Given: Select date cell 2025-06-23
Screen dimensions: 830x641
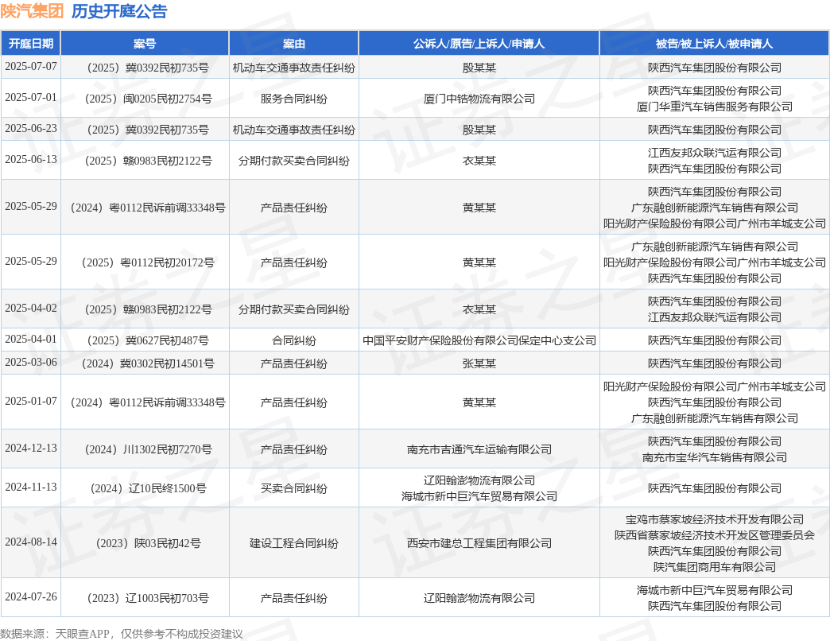Looking at the screenshot, I should click(x=31, y=128).
